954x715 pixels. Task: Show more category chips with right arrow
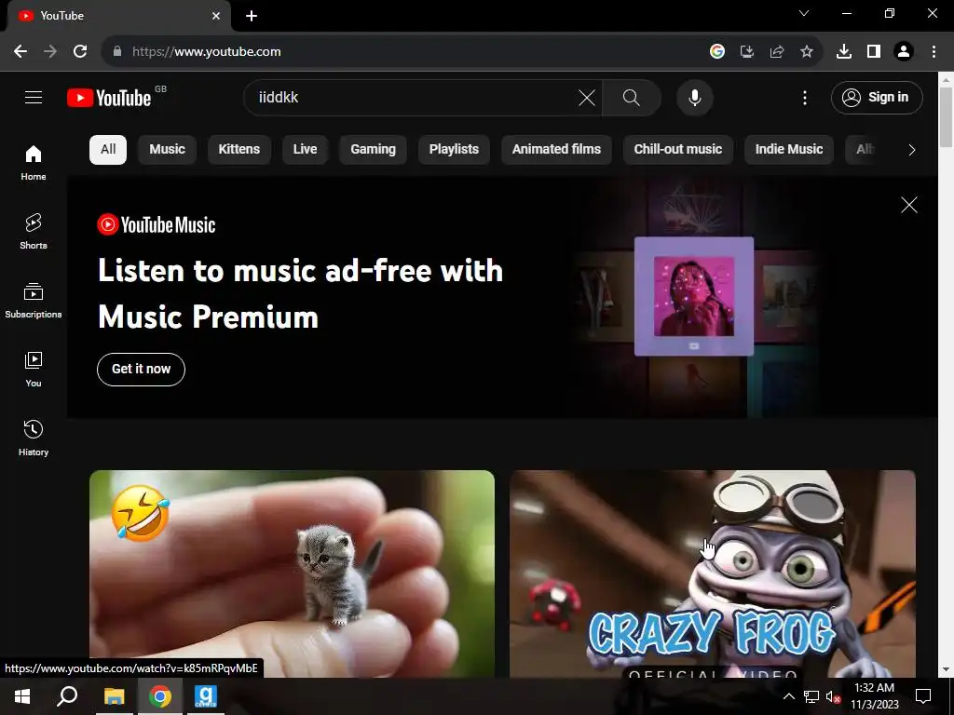[911, 150]
